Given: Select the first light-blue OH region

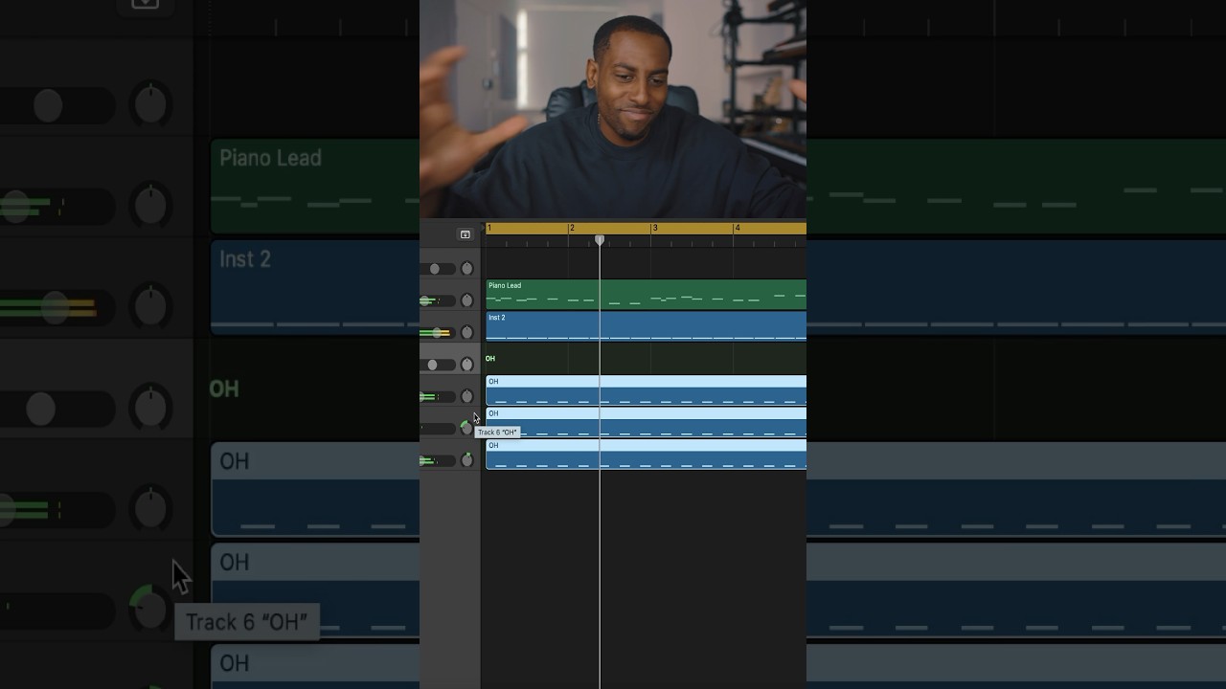Looking at the screenshot, I should (x=646, y=389).
